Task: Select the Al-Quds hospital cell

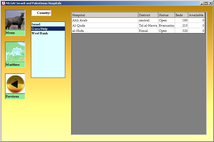Action: coord(105,26)
